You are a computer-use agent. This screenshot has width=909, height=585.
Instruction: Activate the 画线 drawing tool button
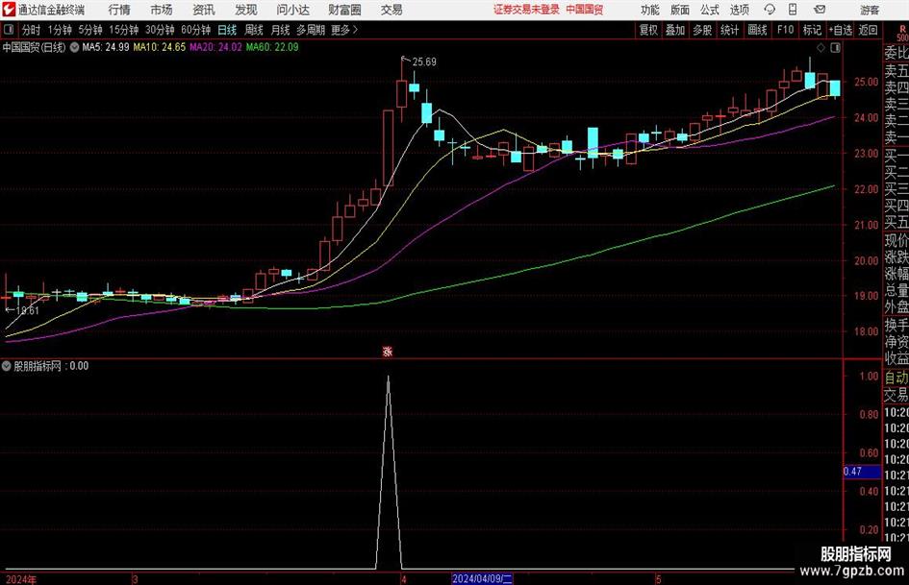[x=757, y=30]
